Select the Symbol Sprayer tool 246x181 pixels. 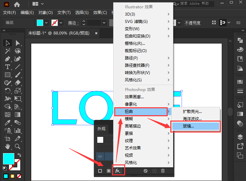(x=8, y=131)
